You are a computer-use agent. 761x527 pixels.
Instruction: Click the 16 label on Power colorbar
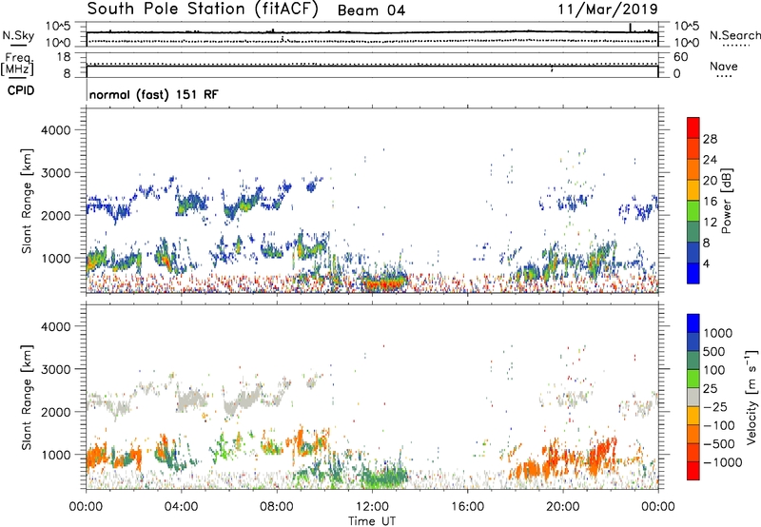click(x=710, y=202)
